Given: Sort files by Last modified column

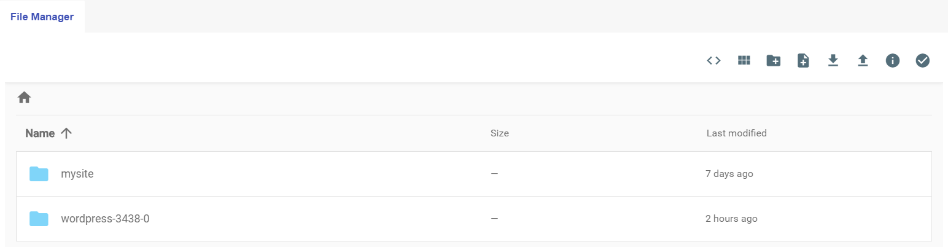Looking at the screenshot, I should (736, 133).
